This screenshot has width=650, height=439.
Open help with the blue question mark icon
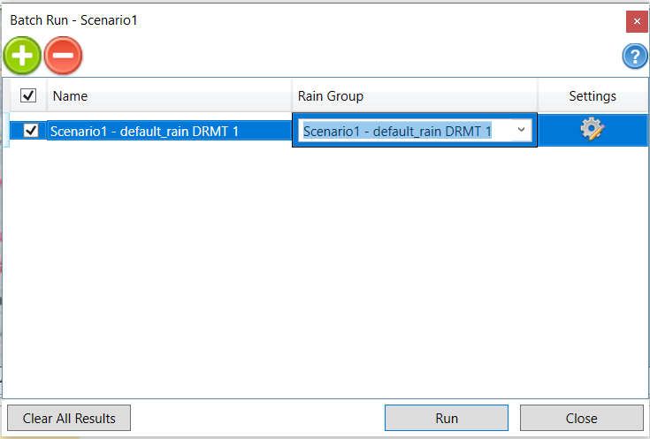coord(635,57)
